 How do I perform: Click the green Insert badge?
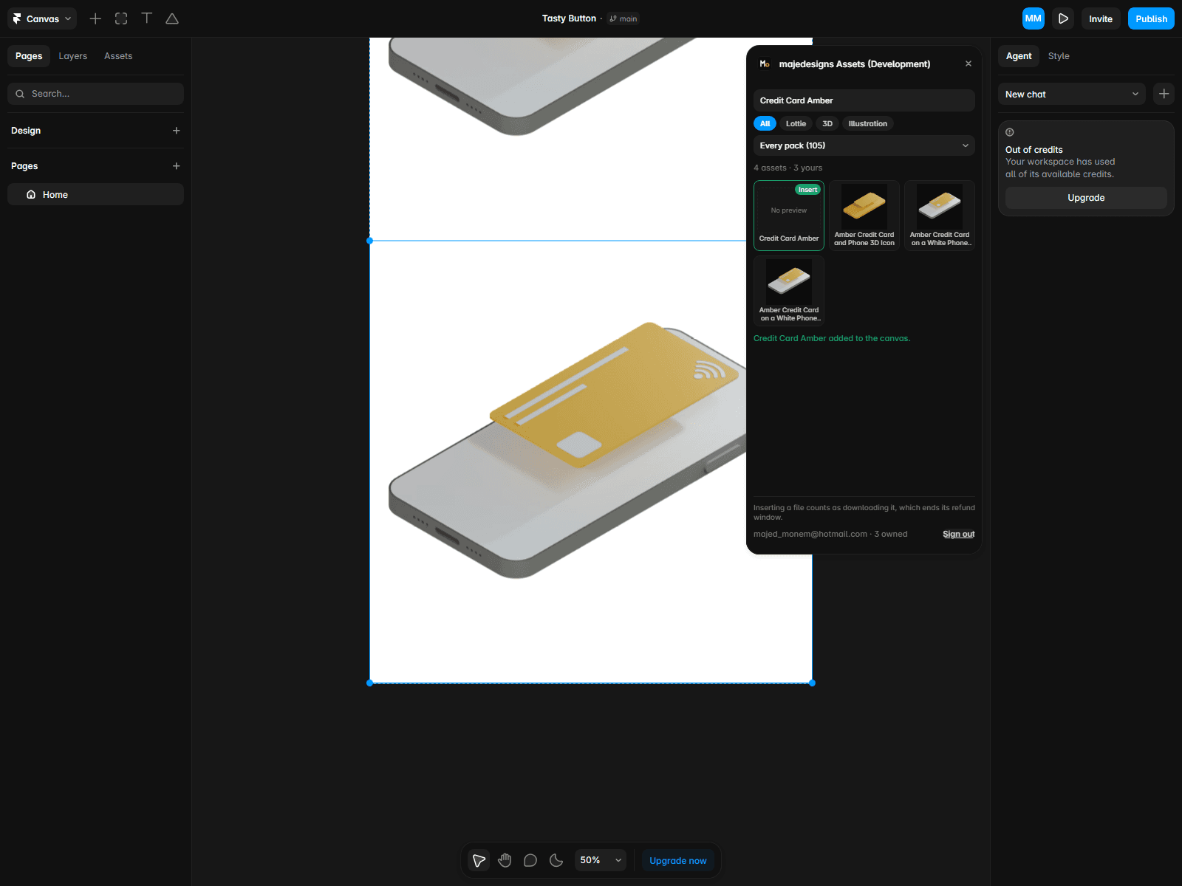click(x=807, y=190)
